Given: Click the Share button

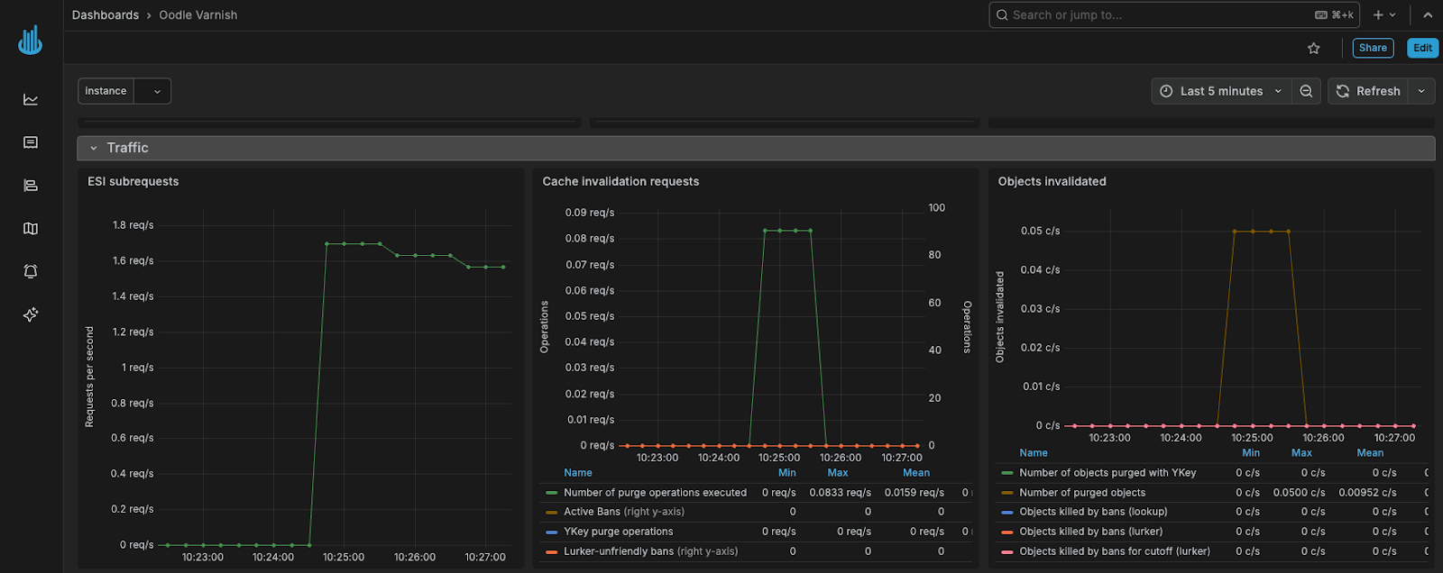Looking at the screenshot, I should [x=1373, y=49].
